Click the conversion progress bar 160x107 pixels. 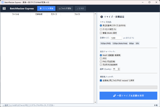coord(128,87)
